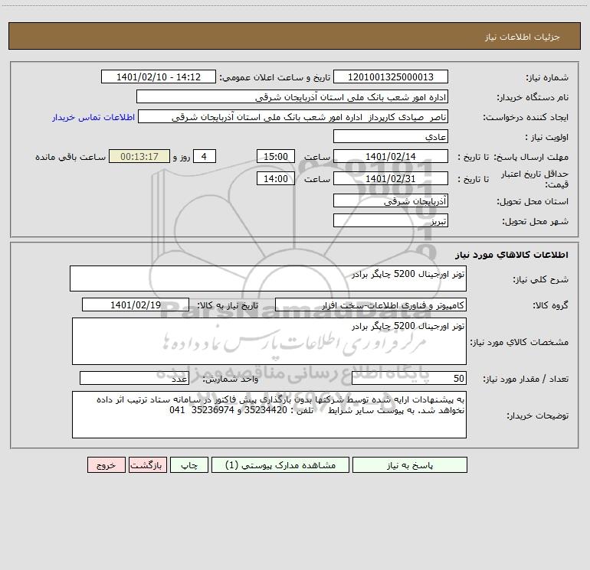The image size is (590, 570).
Task: Click need date field 1401/02/19
Action: pos(136,305)
